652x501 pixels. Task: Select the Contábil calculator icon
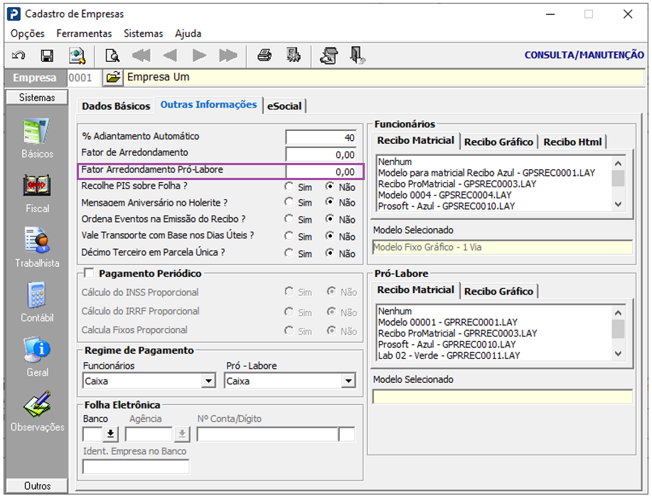point(37,301)
